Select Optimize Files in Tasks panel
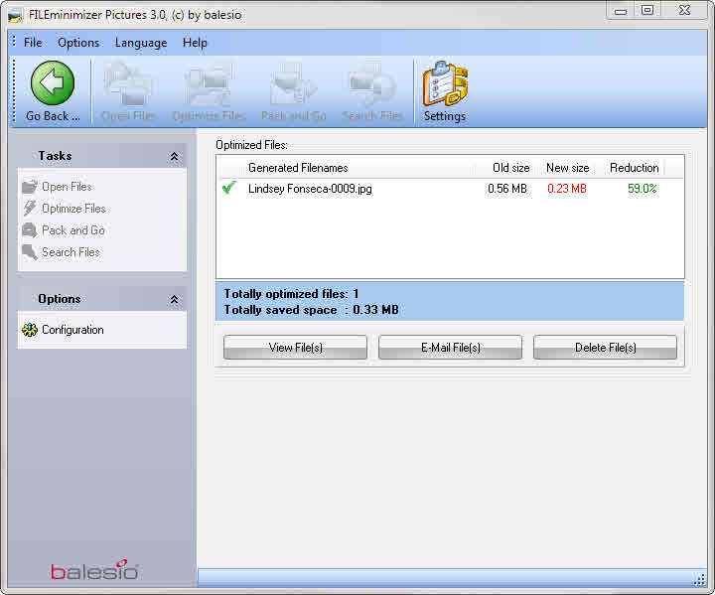Image resolution: width=715 pixels, height=595 pixels. coord(73,209)
